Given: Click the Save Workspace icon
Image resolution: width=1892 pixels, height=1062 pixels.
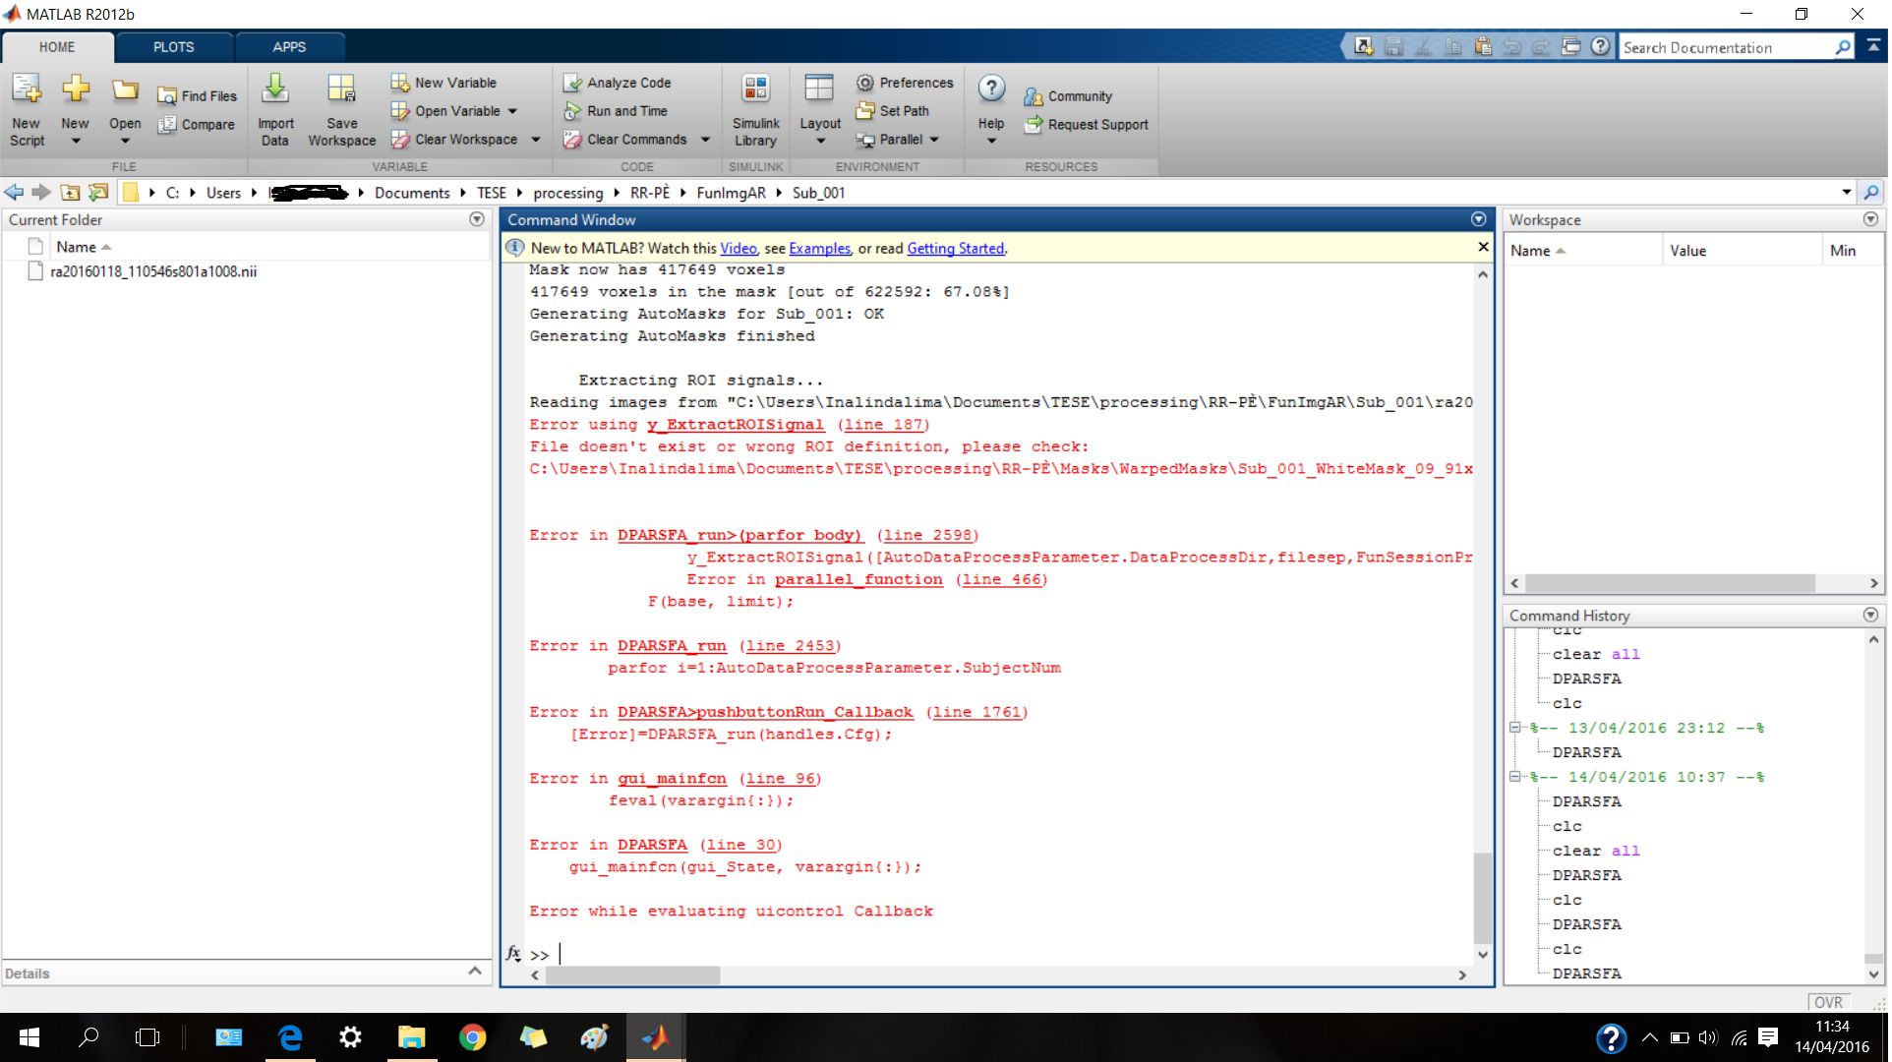Looking at the screenshot, I should click(x=341, y=90).
